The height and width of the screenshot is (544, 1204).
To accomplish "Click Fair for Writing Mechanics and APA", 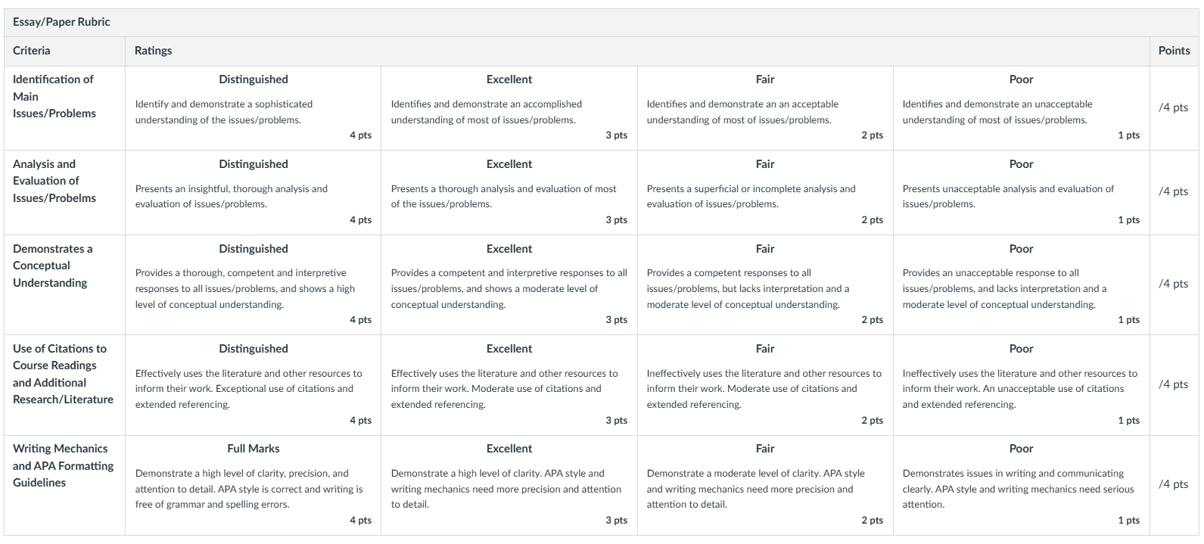I will (x=765, y=485).
